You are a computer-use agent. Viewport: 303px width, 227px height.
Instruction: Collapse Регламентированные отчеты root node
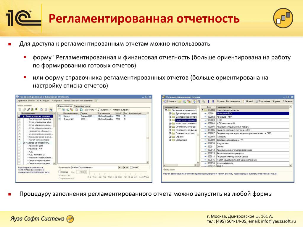pos(166,110)
